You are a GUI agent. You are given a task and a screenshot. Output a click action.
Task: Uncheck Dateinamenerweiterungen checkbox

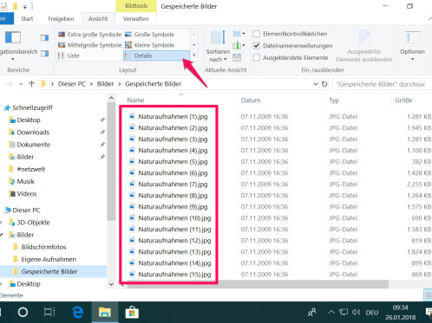click(x=257, y=46)
